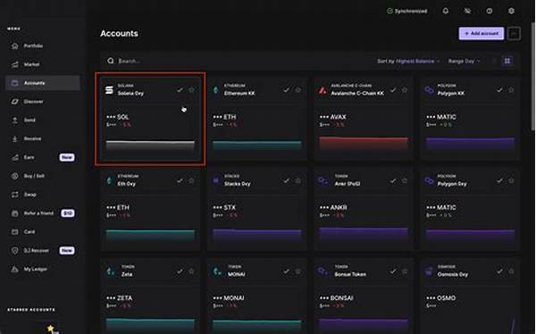536x334 pixels.
Task: Click the Recover shield icon in sidebar
Action: click(x=14, y=251)
